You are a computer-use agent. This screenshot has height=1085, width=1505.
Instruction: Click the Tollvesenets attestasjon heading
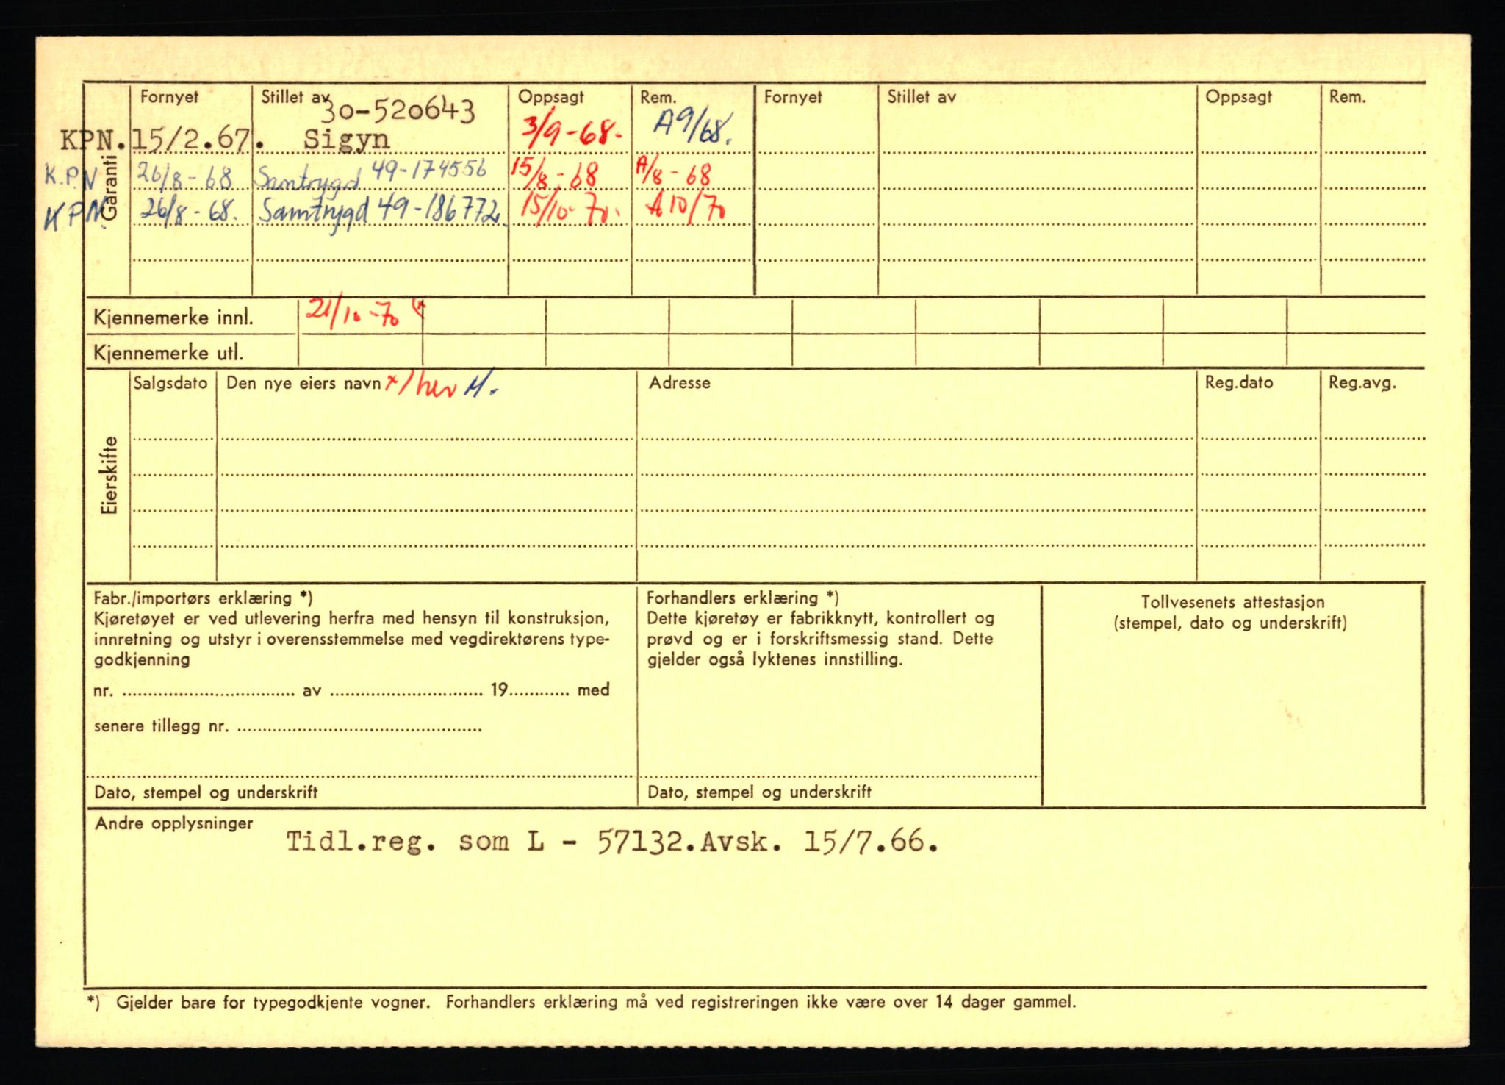click(1232, 602)
